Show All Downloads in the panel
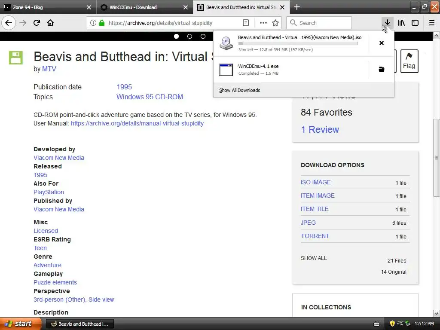Image resolution: width=440 pixels, height=330 pixels. 240,90
